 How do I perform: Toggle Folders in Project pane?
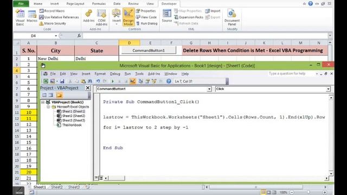[x=59, y=95]
